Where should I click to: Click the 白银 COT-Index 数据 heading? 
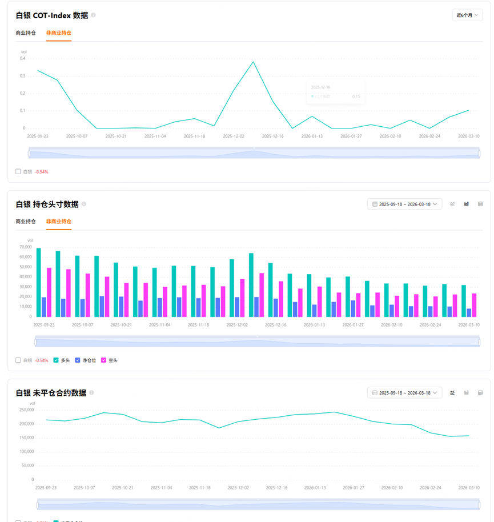tap(52, 15)
